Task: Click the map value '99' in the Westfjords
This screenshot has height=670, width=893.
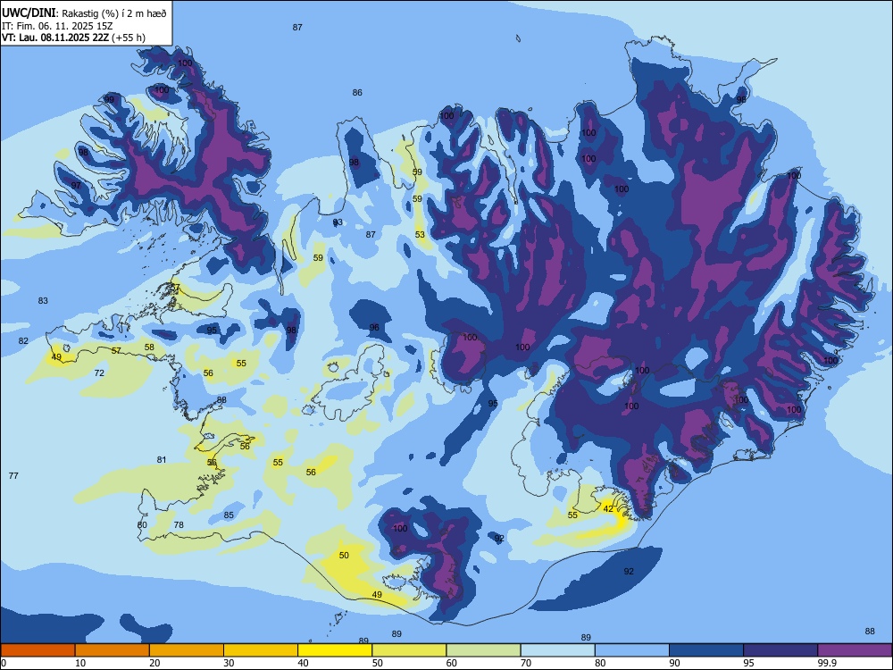Action: point(109,99)
